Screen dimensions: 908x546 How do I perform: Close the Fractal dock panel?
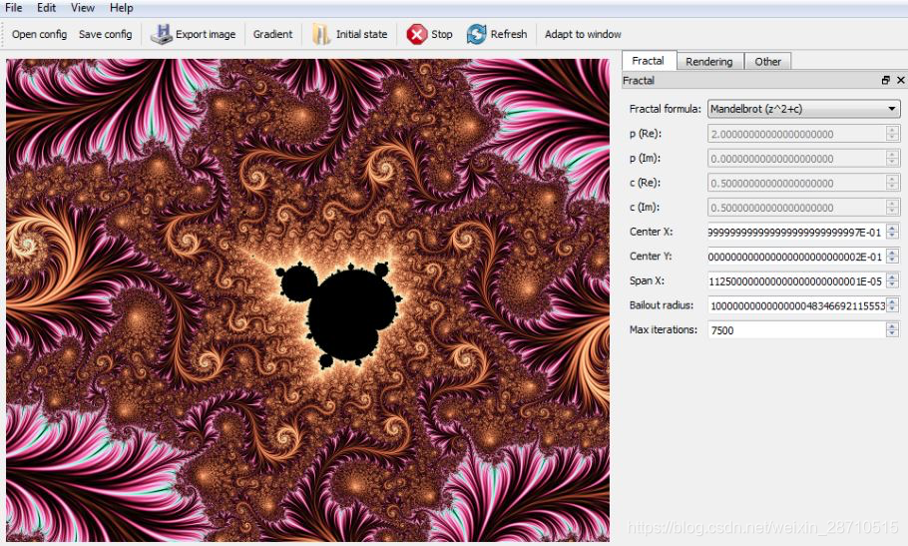tap(900, 81)
